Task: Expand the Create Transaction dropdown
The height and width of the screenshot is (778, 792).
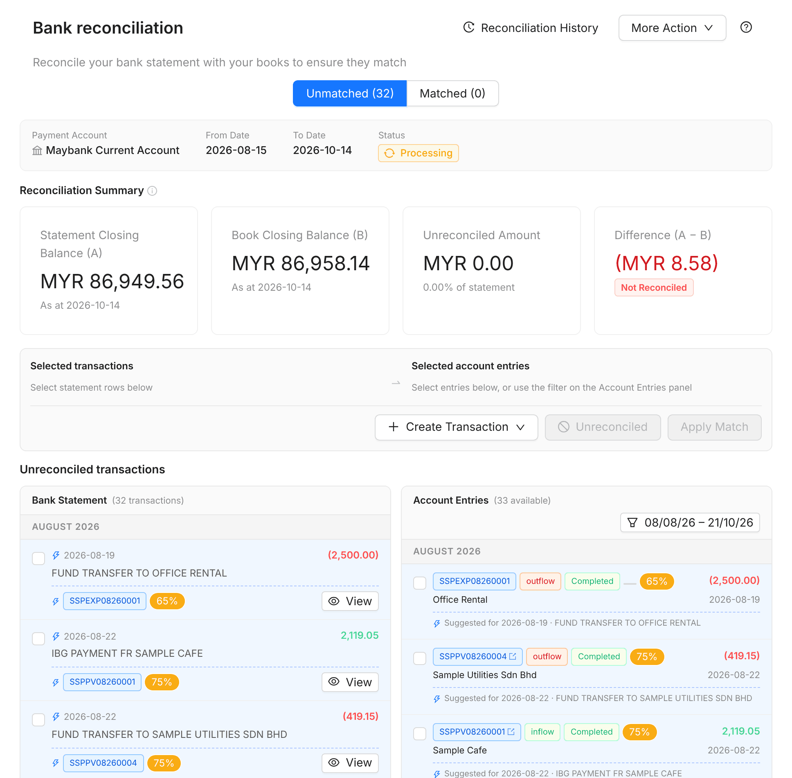Action: (x=456, y=427)
